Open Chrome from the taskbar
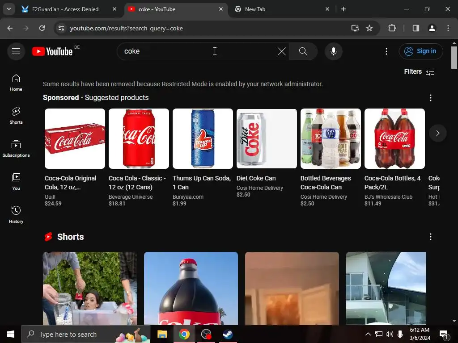 click(x=184, y=334)
